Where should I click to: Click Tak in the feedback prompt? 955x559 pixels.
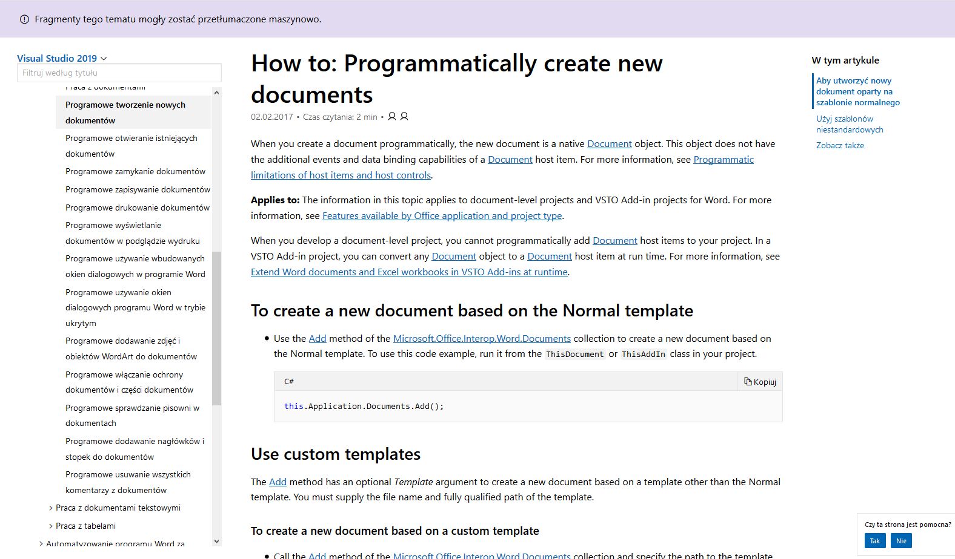tap(875, 541)
